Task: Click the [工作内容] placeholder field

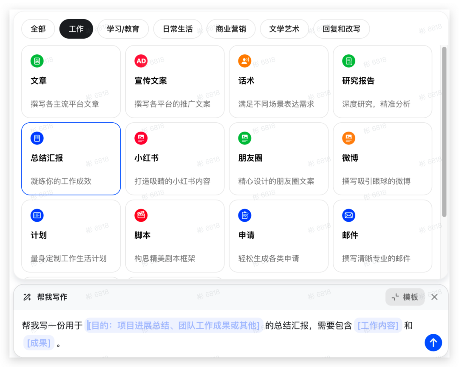Action: (378, 325)
